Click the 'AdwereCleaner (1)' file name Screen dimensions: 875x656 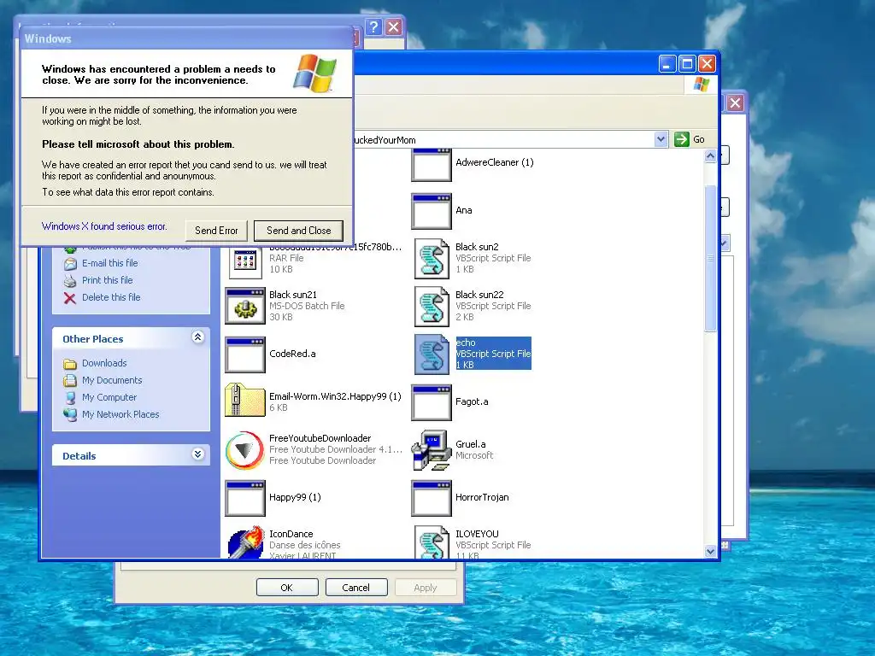point(495,162)
